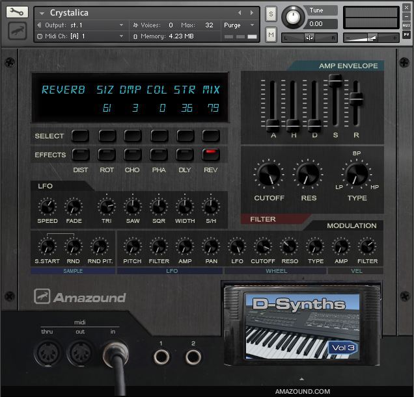Screen dimensions: 414x397
Task: Minimize instrument view with the minus button
Action: (406, 16)
